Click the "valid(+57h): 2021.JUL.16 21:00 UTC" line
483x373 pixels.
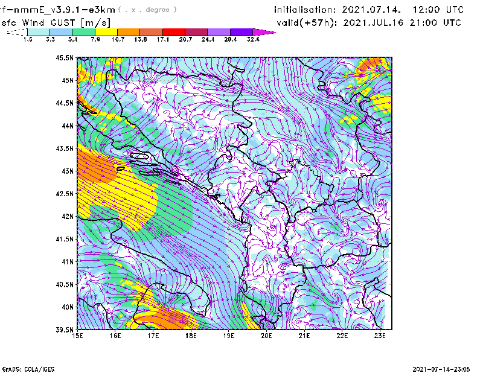click(369, 23)
